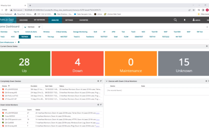Screen dimensions: 209x131
Task: Reload the page in browser toolbar
Action: 6,10
